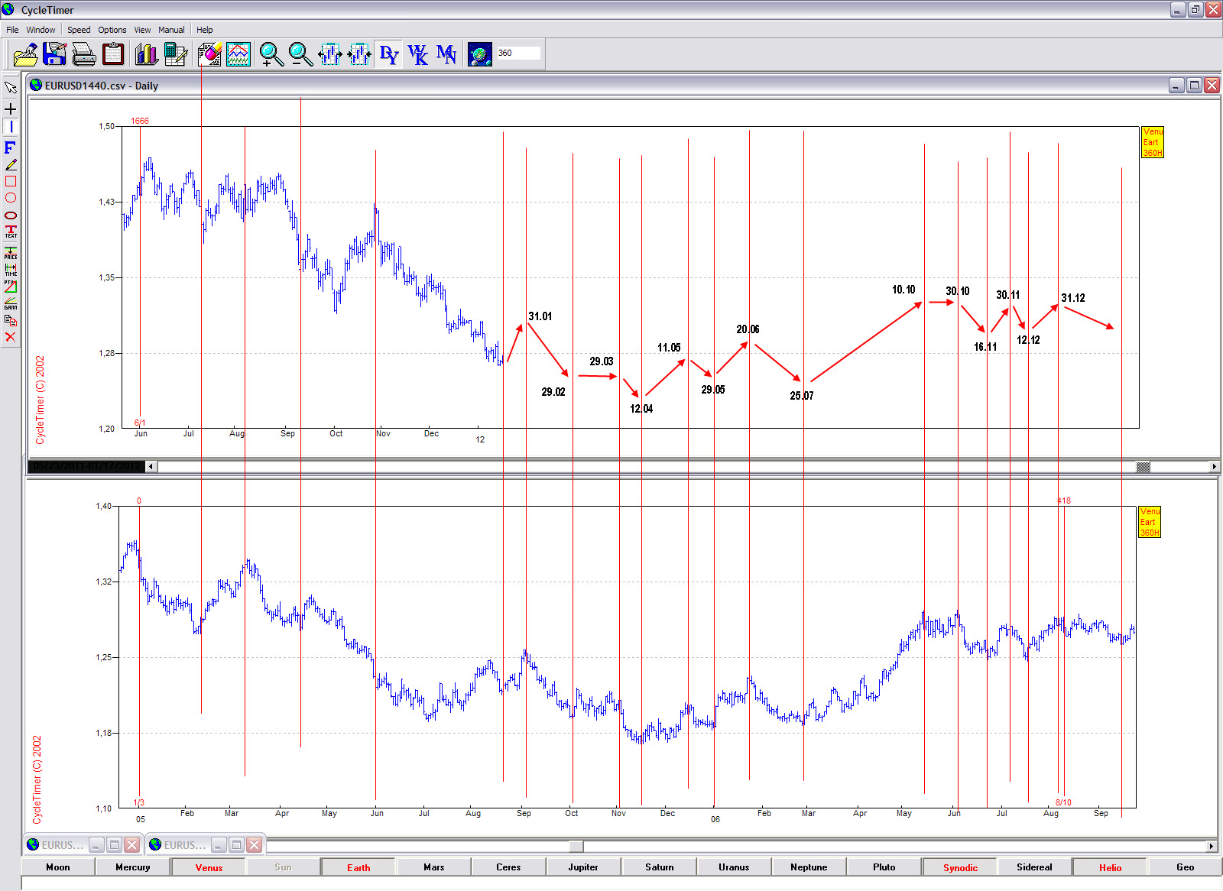Screen dimensions: 1223x891
Task: Toggle the Helio mode button
Action: coord(1110,867)
